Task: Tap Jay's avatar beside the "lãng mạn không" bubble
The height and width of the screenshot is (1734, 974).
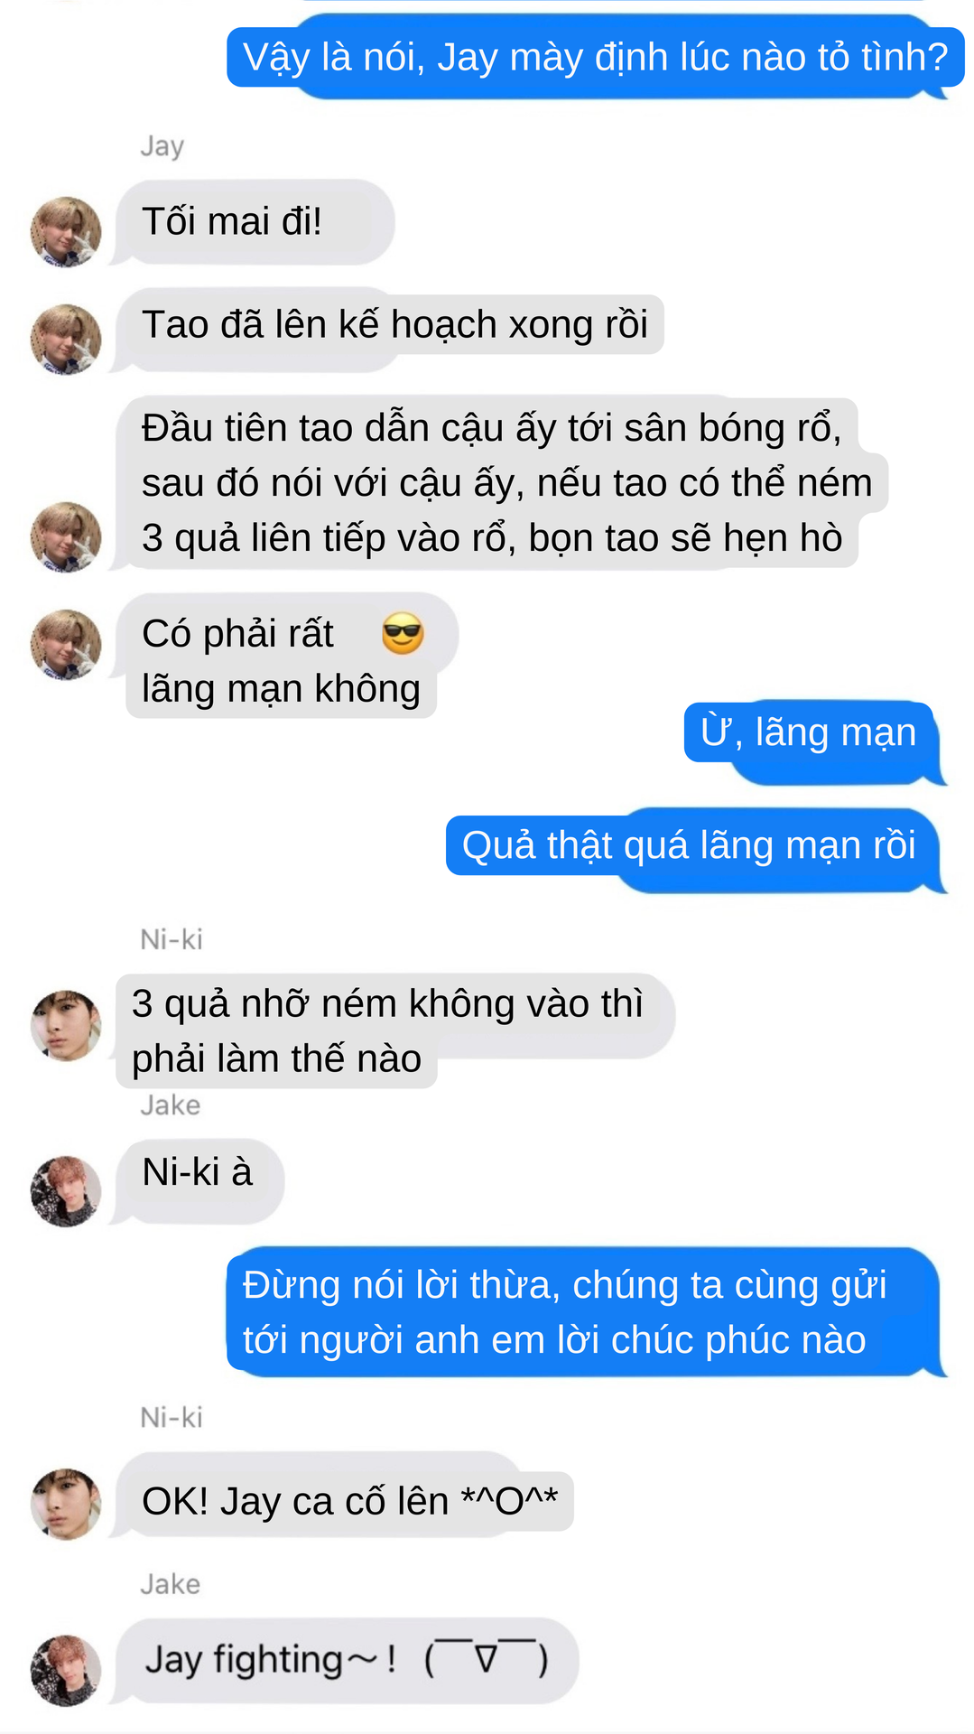Action: [x=66, y=645]
